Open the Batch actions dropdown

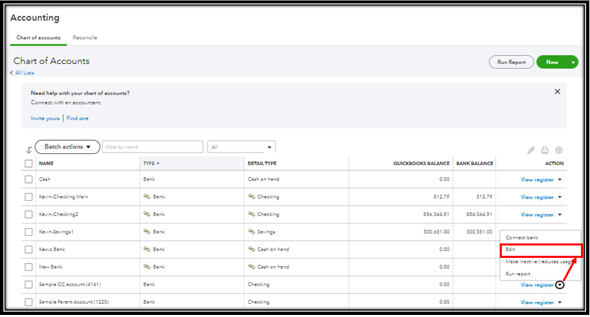click(x=67, y=146)
